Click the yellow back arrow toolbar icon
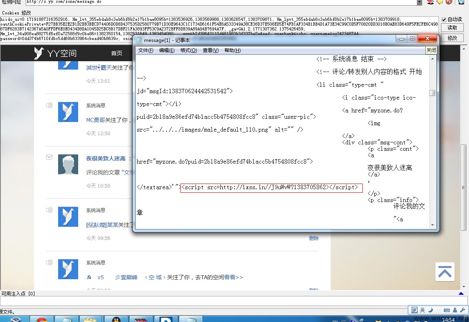The image size is (469, 322). (439, 2)
